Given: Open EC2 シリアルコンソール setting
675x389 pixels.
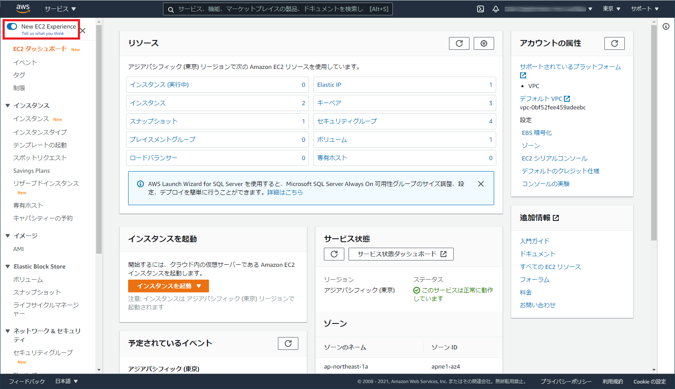Looking at the screenshot, I should point(555,158).
